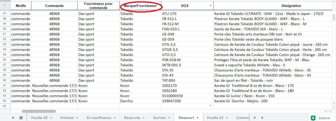Click cell with UGS FB-512-L
This screenshot has width=336, height=121.
(187, 19)
